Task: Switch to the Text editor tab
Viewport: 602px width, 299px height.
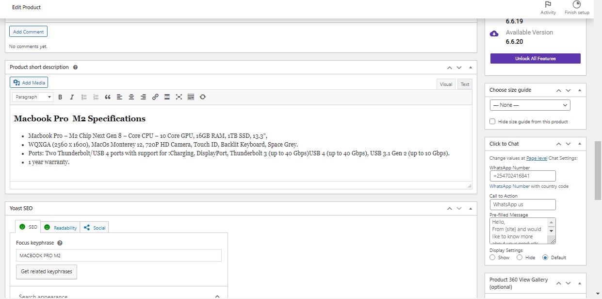Action: pyautogui.click(x=465, y=84)
